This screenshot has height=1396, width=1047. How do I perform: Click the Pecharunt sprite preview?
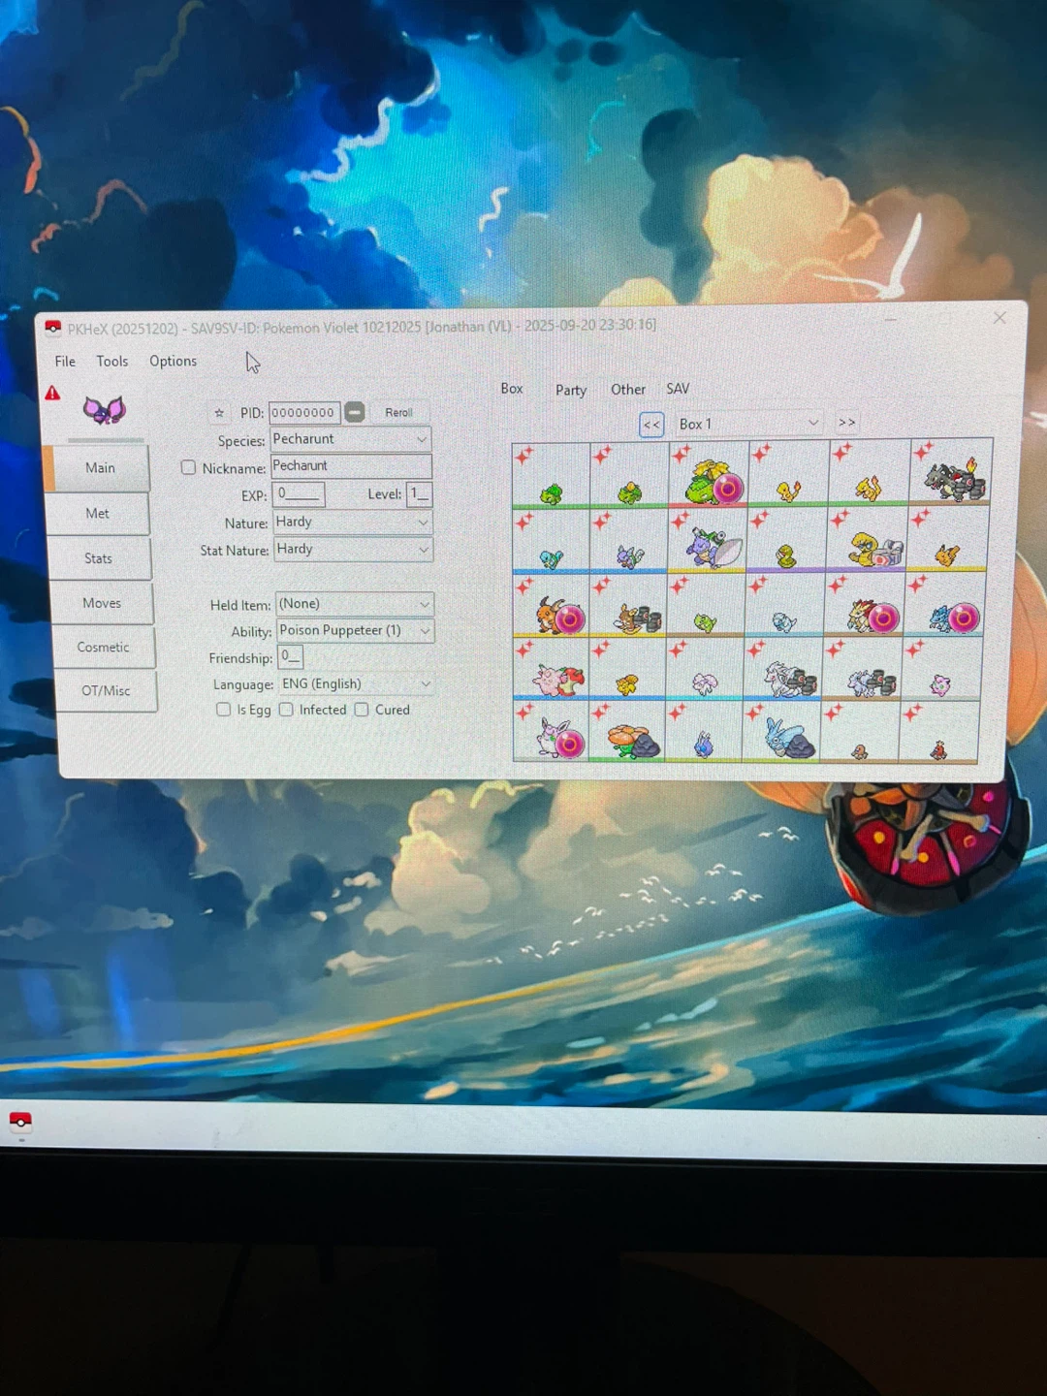(x=104, y=411)
